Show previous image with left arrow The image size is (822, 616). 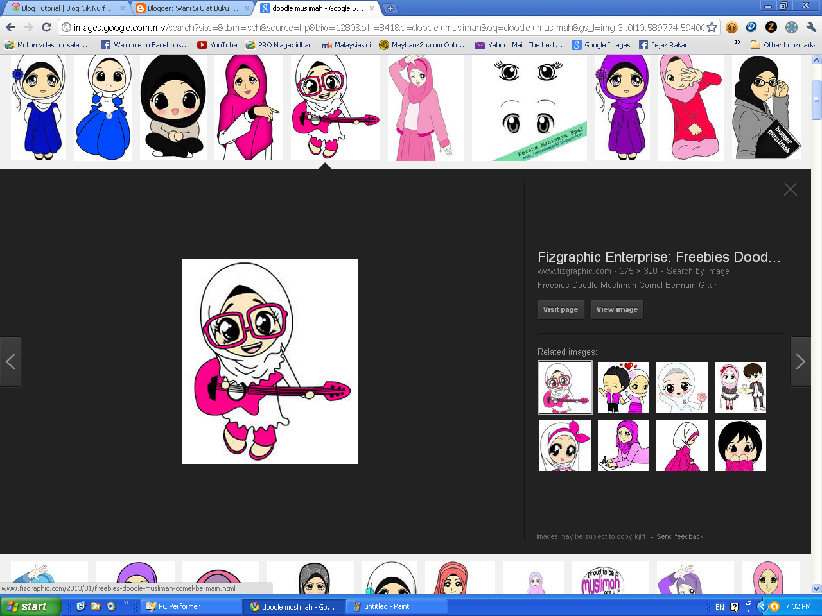[x=10, y=362]
